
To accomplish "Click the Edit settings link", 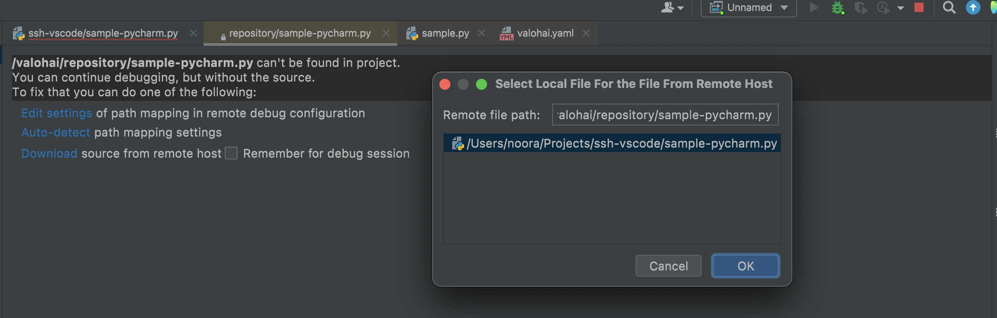I will click(57, 113).
